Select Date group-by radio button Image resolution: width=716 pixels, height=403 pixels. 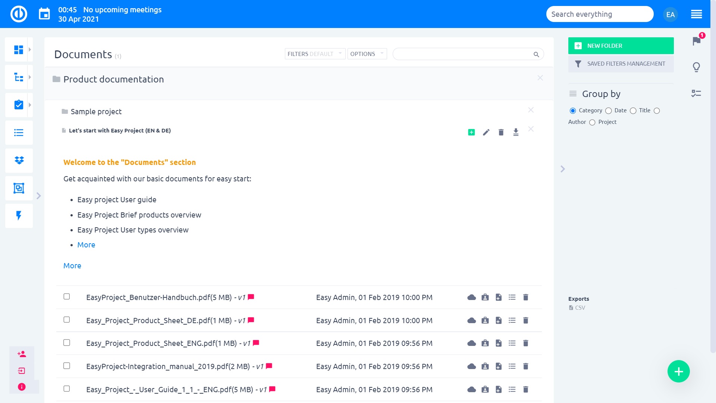[609, 111]
